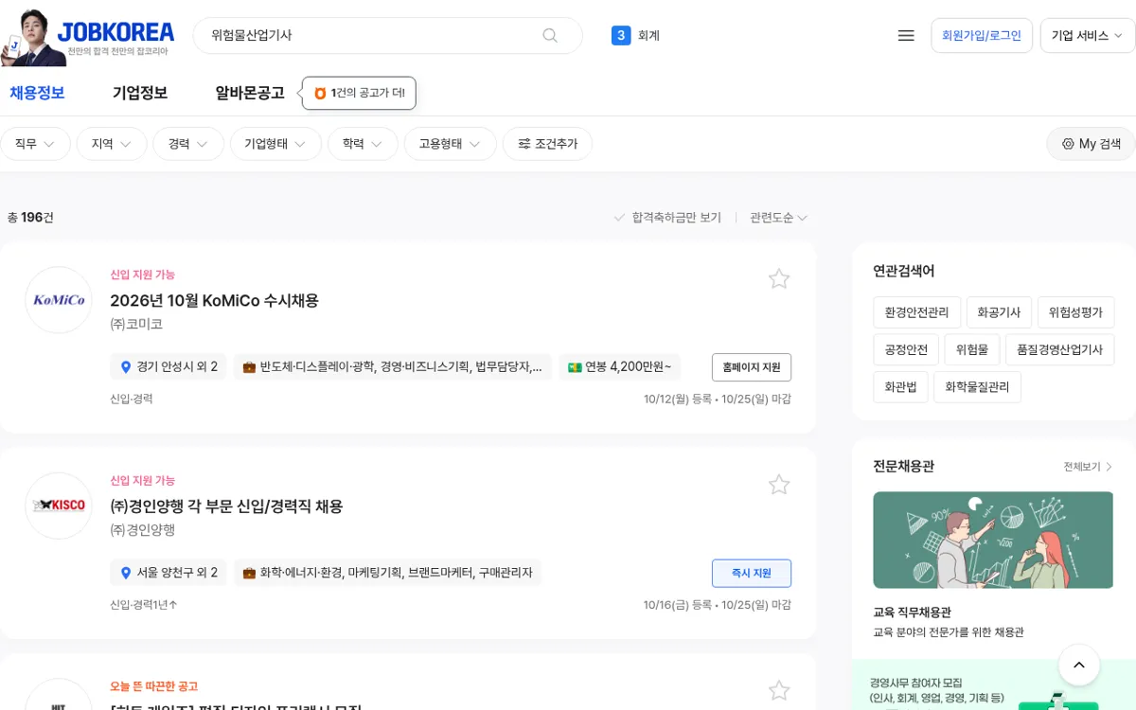
Task: Switch to the 기업정보 tab
Action: pos(140,93)
